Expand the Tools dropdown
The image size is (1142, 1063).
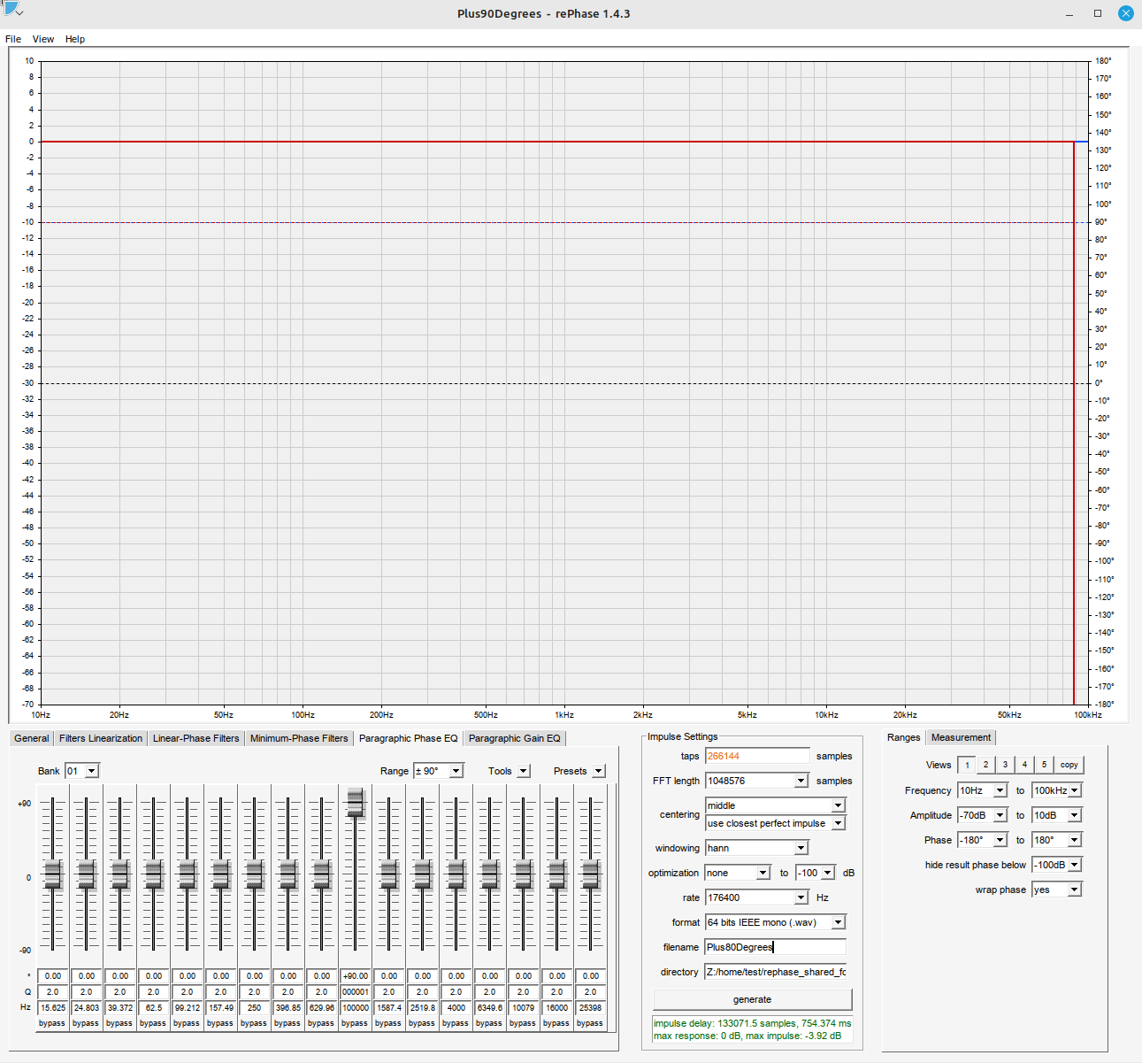click(523, 771)
